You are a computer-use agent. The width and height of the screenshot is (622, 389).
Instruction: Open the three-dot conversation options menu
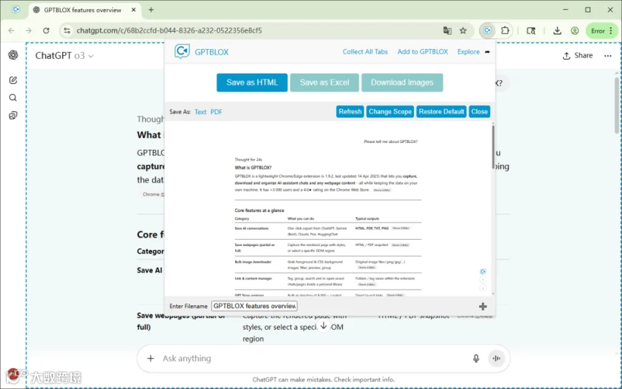point(607,56)
